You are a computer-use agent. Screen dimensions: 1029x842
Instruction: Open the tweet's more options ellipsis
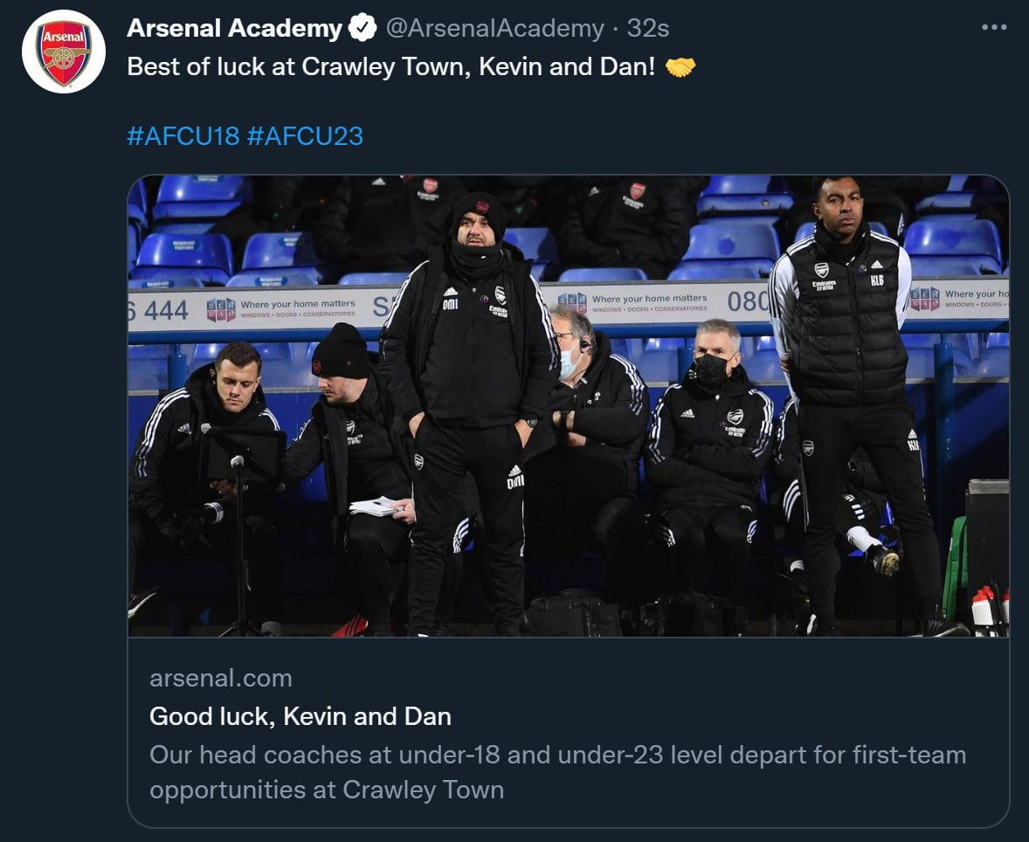coord(994,28)
